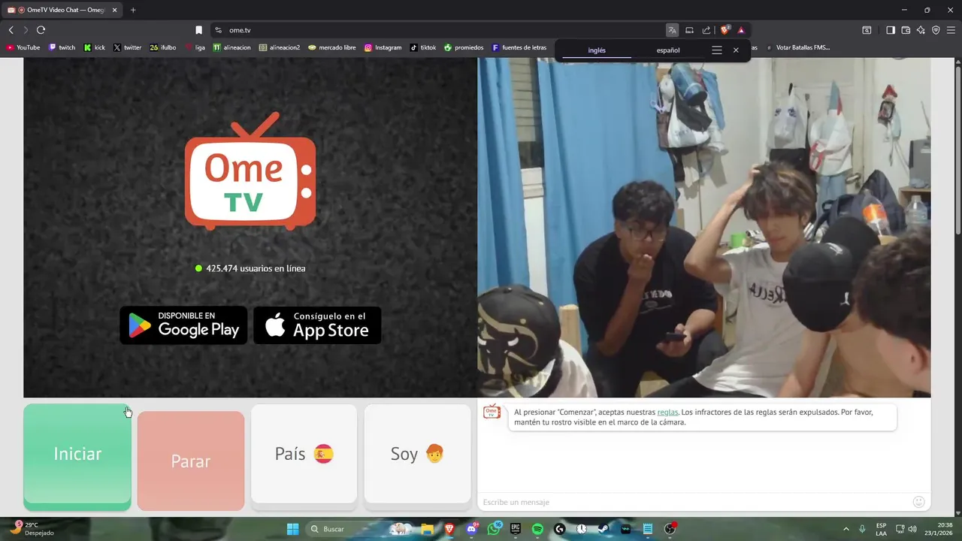Open File Explorer from the taskbar

(x=427, y=529)
